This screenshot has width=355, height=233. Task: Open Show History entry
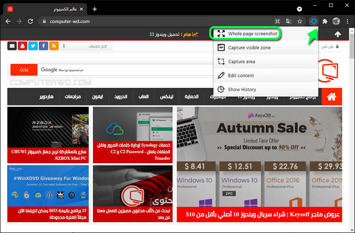266,89
